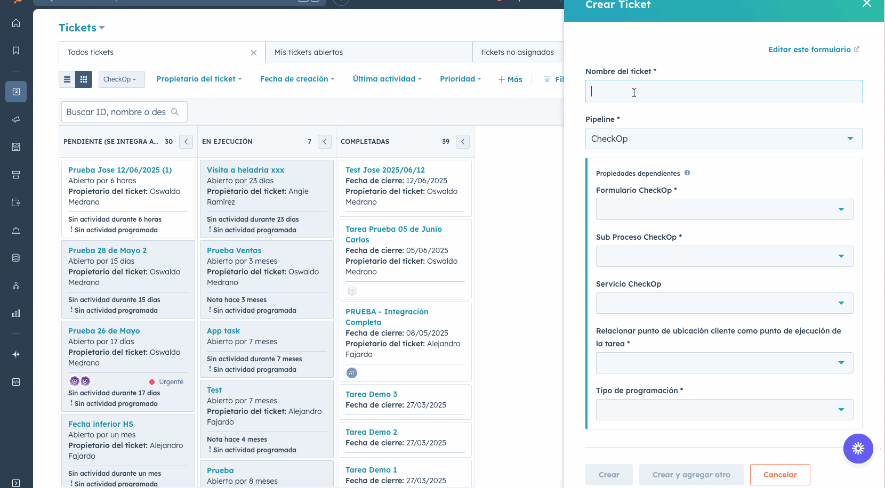885x488 pixels.
Task: Open the wallet payments icon in sidebar
Action: pyautogui.click(x=16, y=202)
